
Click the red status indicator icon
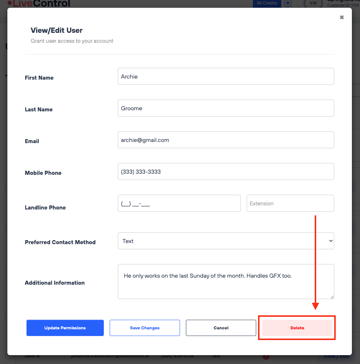pos(266,357)
